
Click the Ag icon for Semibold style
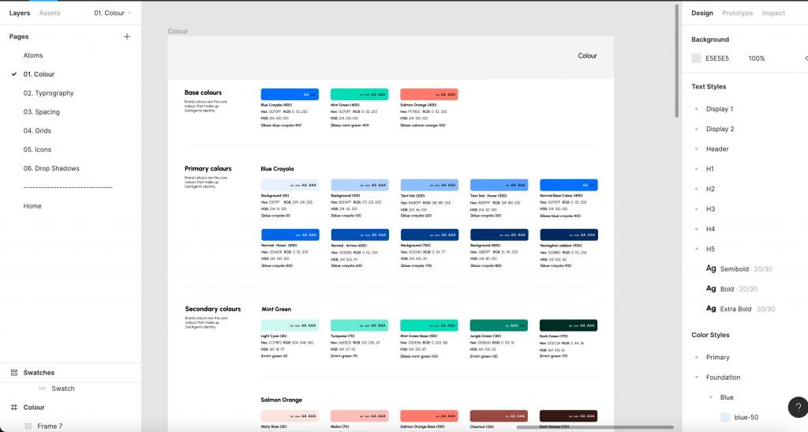click(x=711, y=269)
